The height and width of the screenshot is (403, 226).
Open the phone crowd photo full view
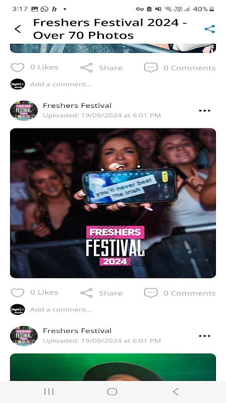(x=113, y=203)
